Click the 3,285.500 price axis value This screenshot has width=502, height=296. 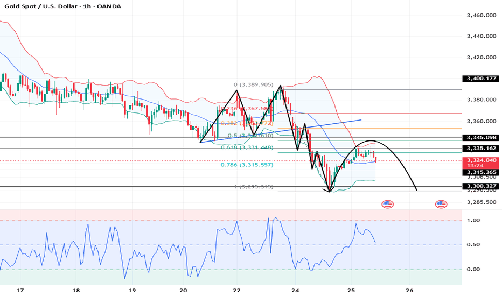(482, 202)
